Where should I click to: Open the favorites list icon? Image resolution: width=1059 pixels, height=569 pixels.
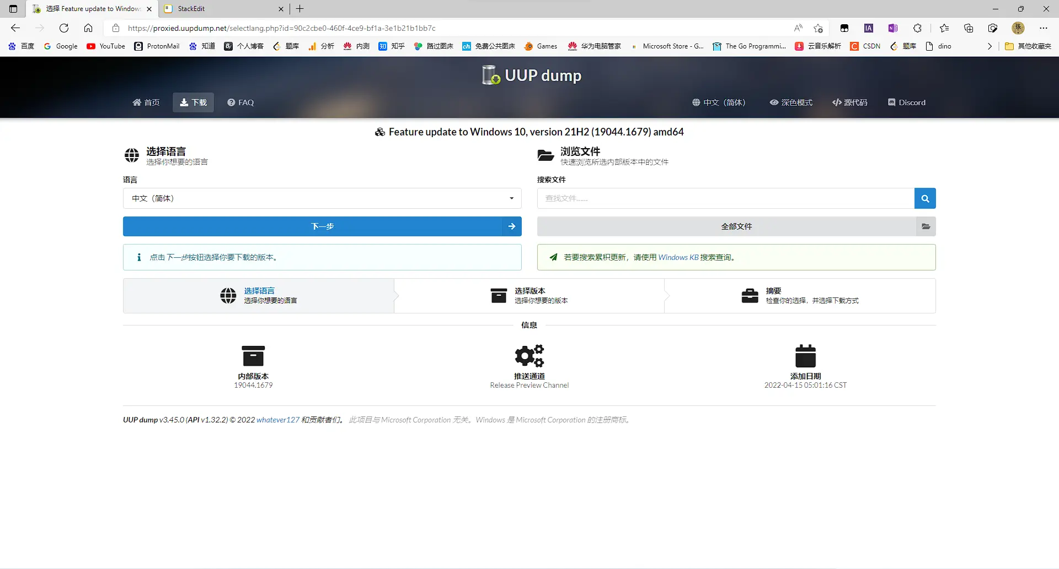944,28
